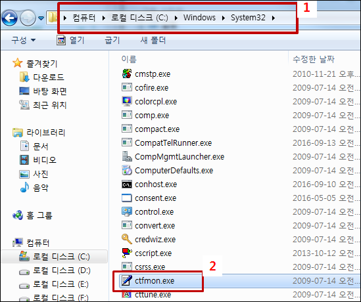Click the consent.exe window icon
This screenshot has width=361, height=302.
(x=127, y=198)
